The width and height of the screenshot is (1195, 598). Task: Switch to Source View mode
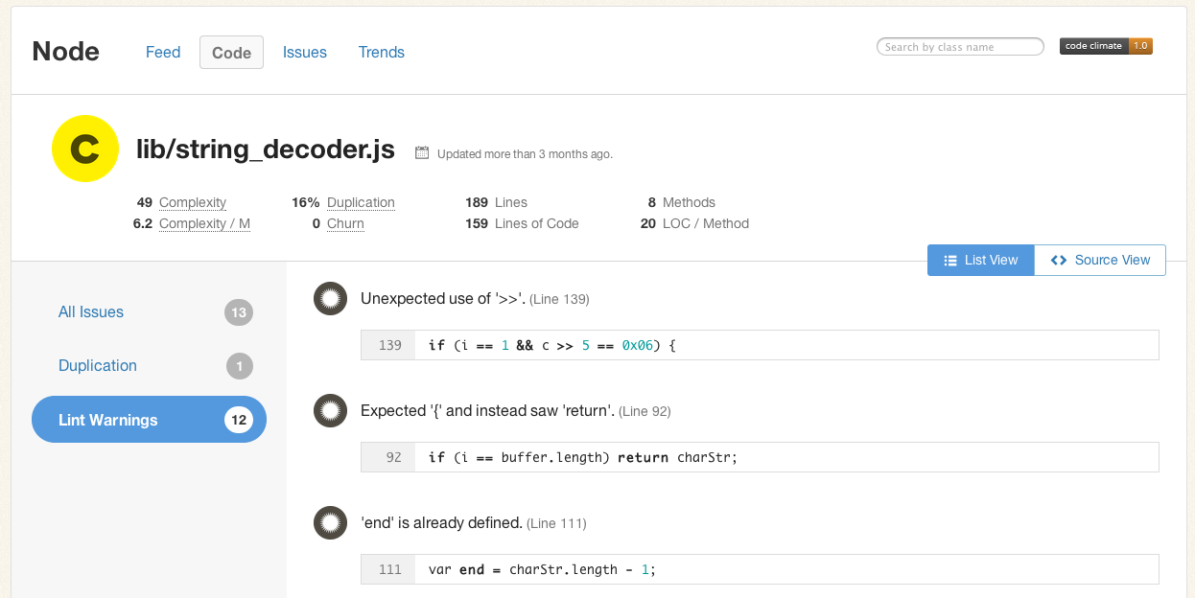pos(1101,260)
